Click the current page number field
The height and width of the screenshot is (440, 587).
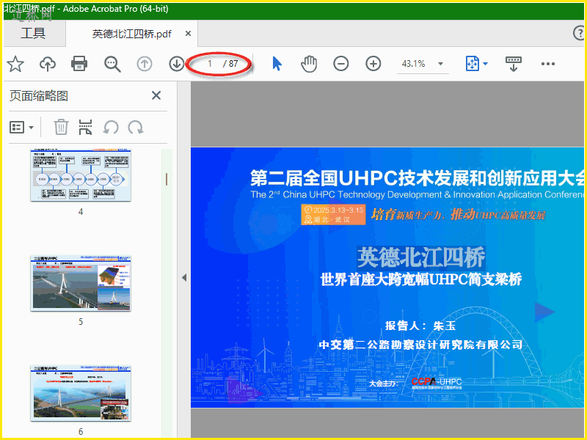(210, 64)
